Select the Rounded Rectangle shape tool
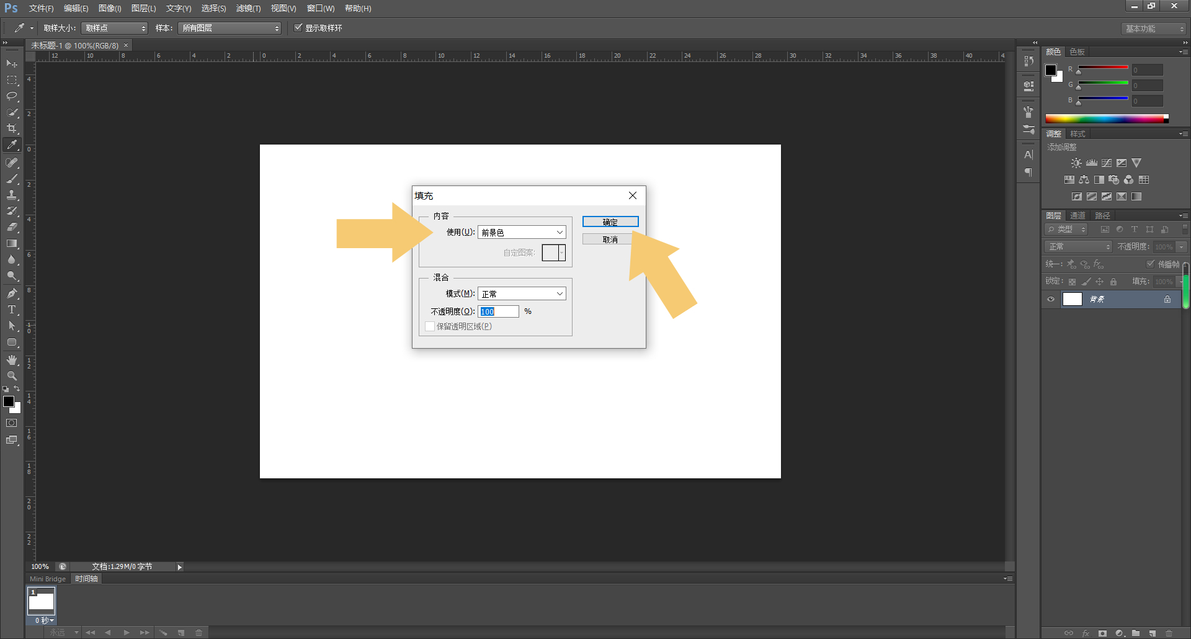This screenshot has width=1191, height=639. point(12,342)
